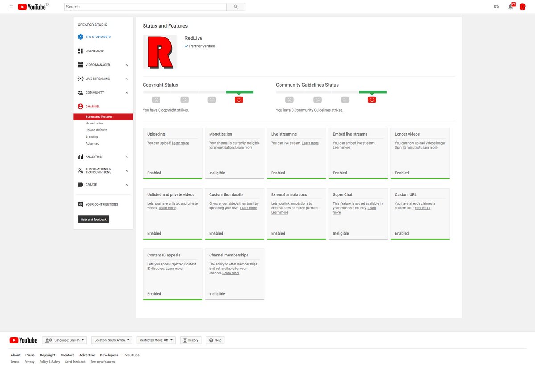Click into the Search input field
The width and height of the screenshot is (535, 372).
coord(145,7)
